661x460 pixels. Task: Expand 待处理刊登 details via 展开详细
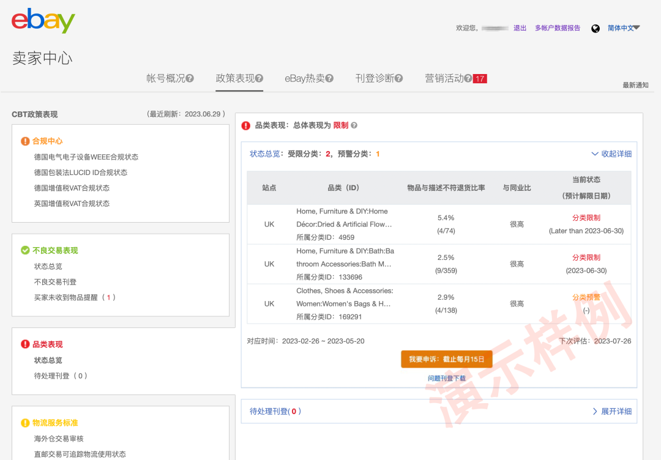(611, 411)
